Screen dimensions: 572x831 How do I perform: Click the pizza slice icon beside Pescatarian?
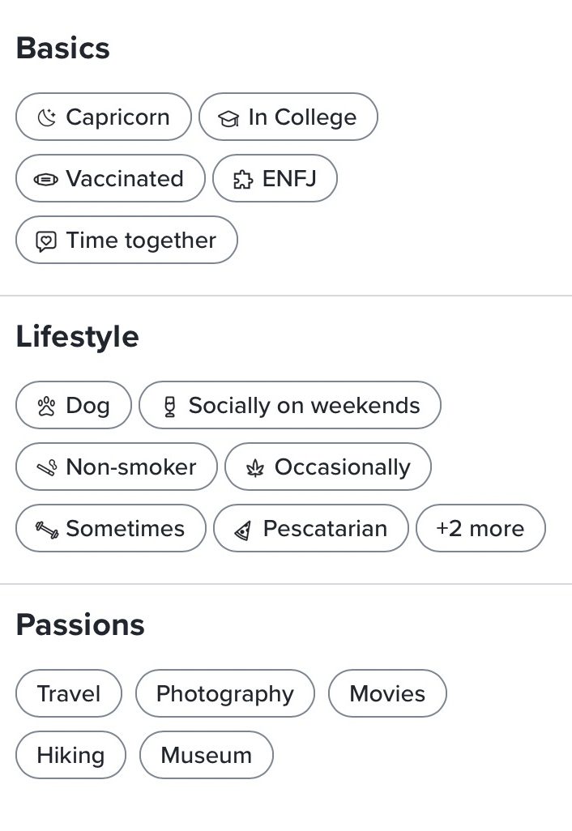point(243,531)
